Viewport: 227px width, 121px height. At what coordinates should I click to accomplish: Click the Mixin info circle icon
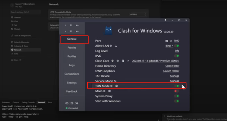point(104,91)
